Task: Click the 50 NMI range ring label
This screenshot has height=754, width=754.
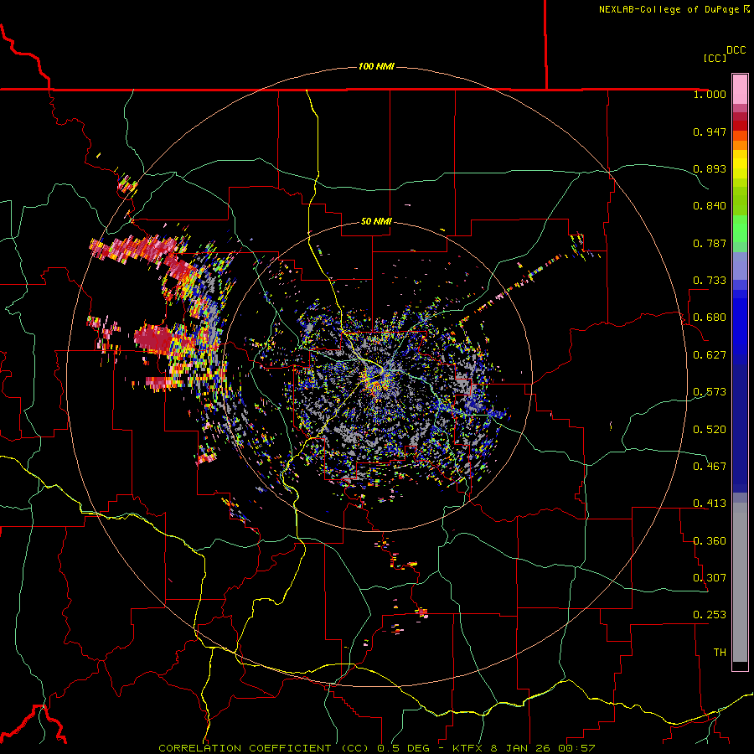Action: (x=376, y=221)
